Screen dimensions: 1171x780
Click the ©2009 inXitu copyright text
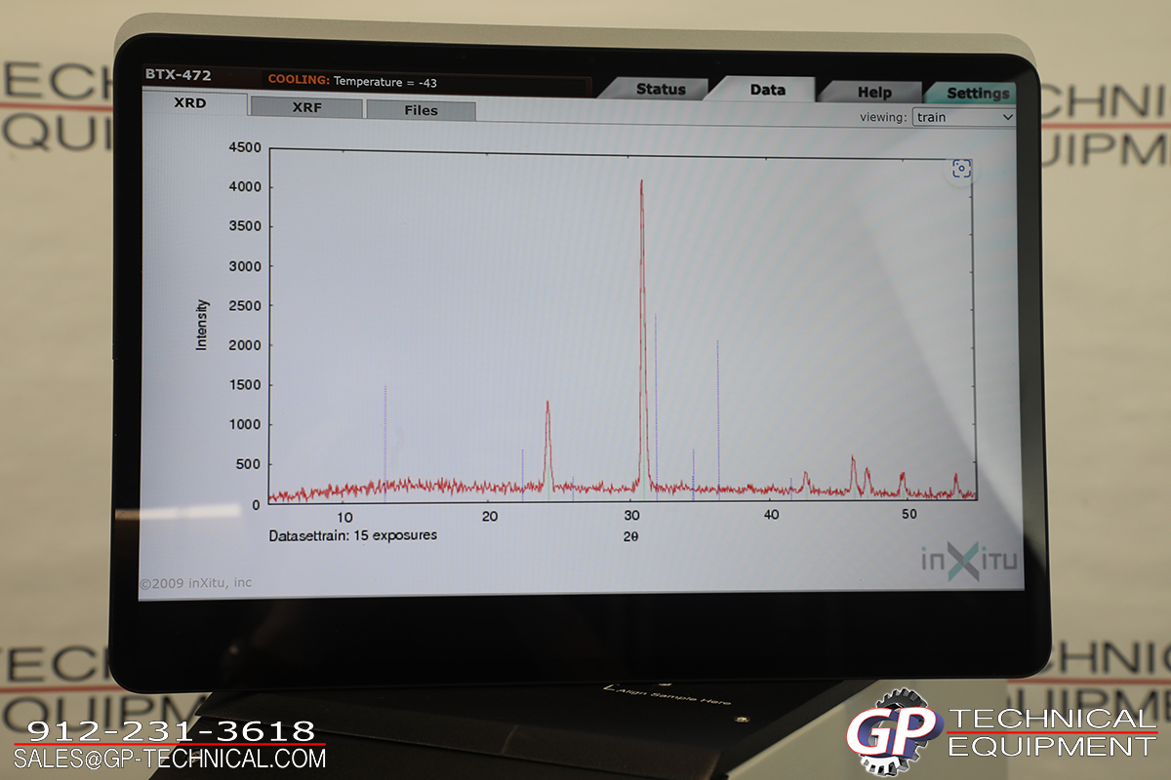point(195,583)
